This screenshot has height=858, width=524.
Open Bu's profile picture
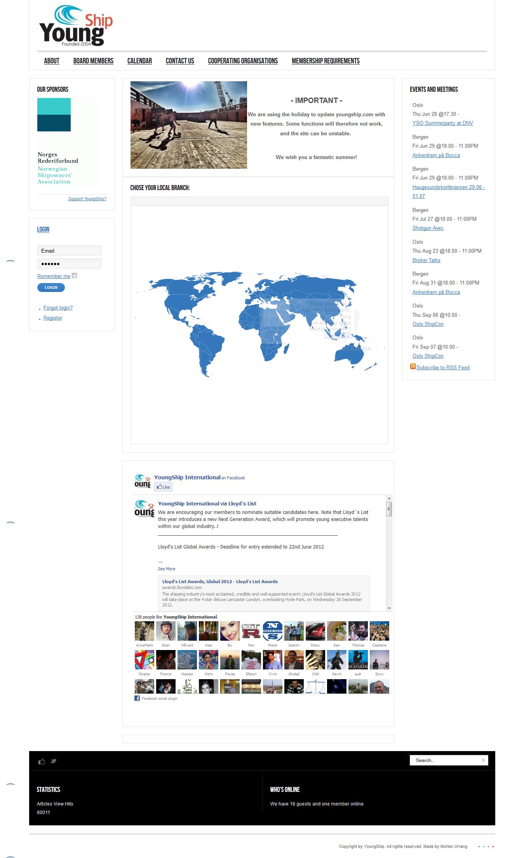tap(230, 631)
